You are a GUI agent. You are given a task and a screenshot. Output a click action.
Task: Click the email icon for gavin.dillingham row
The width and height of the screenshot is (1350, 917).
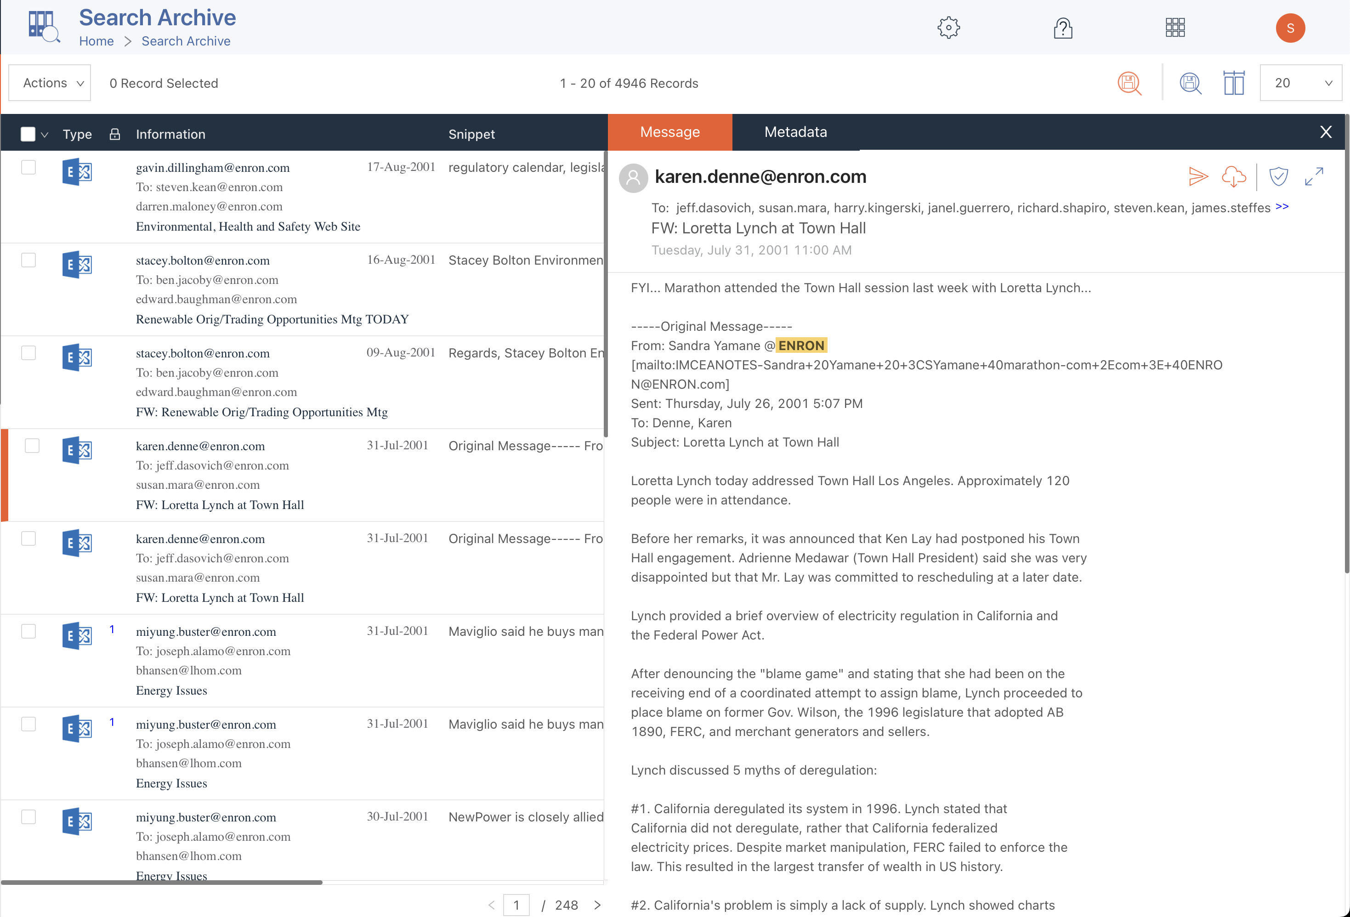pos(77,172)
